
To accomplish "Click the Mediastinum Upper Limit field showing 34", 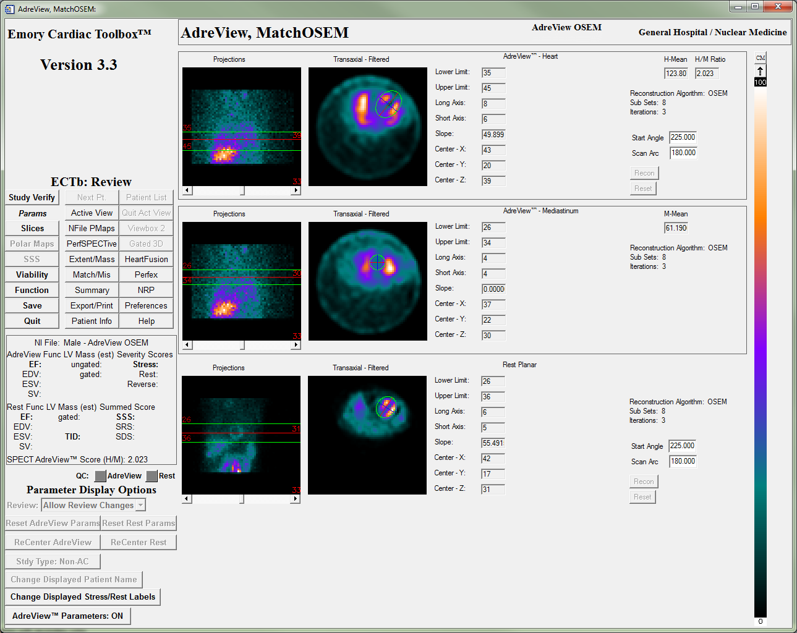I will pos(493,243).
